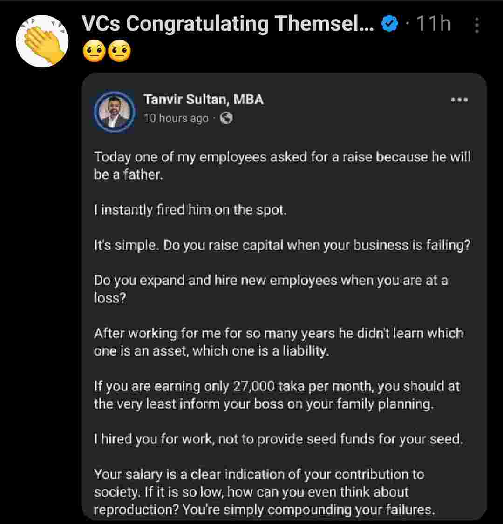503x524 pixels.
Task: Open the horizontal ellipsis menu on embedded post
Action: pos(459,100)
